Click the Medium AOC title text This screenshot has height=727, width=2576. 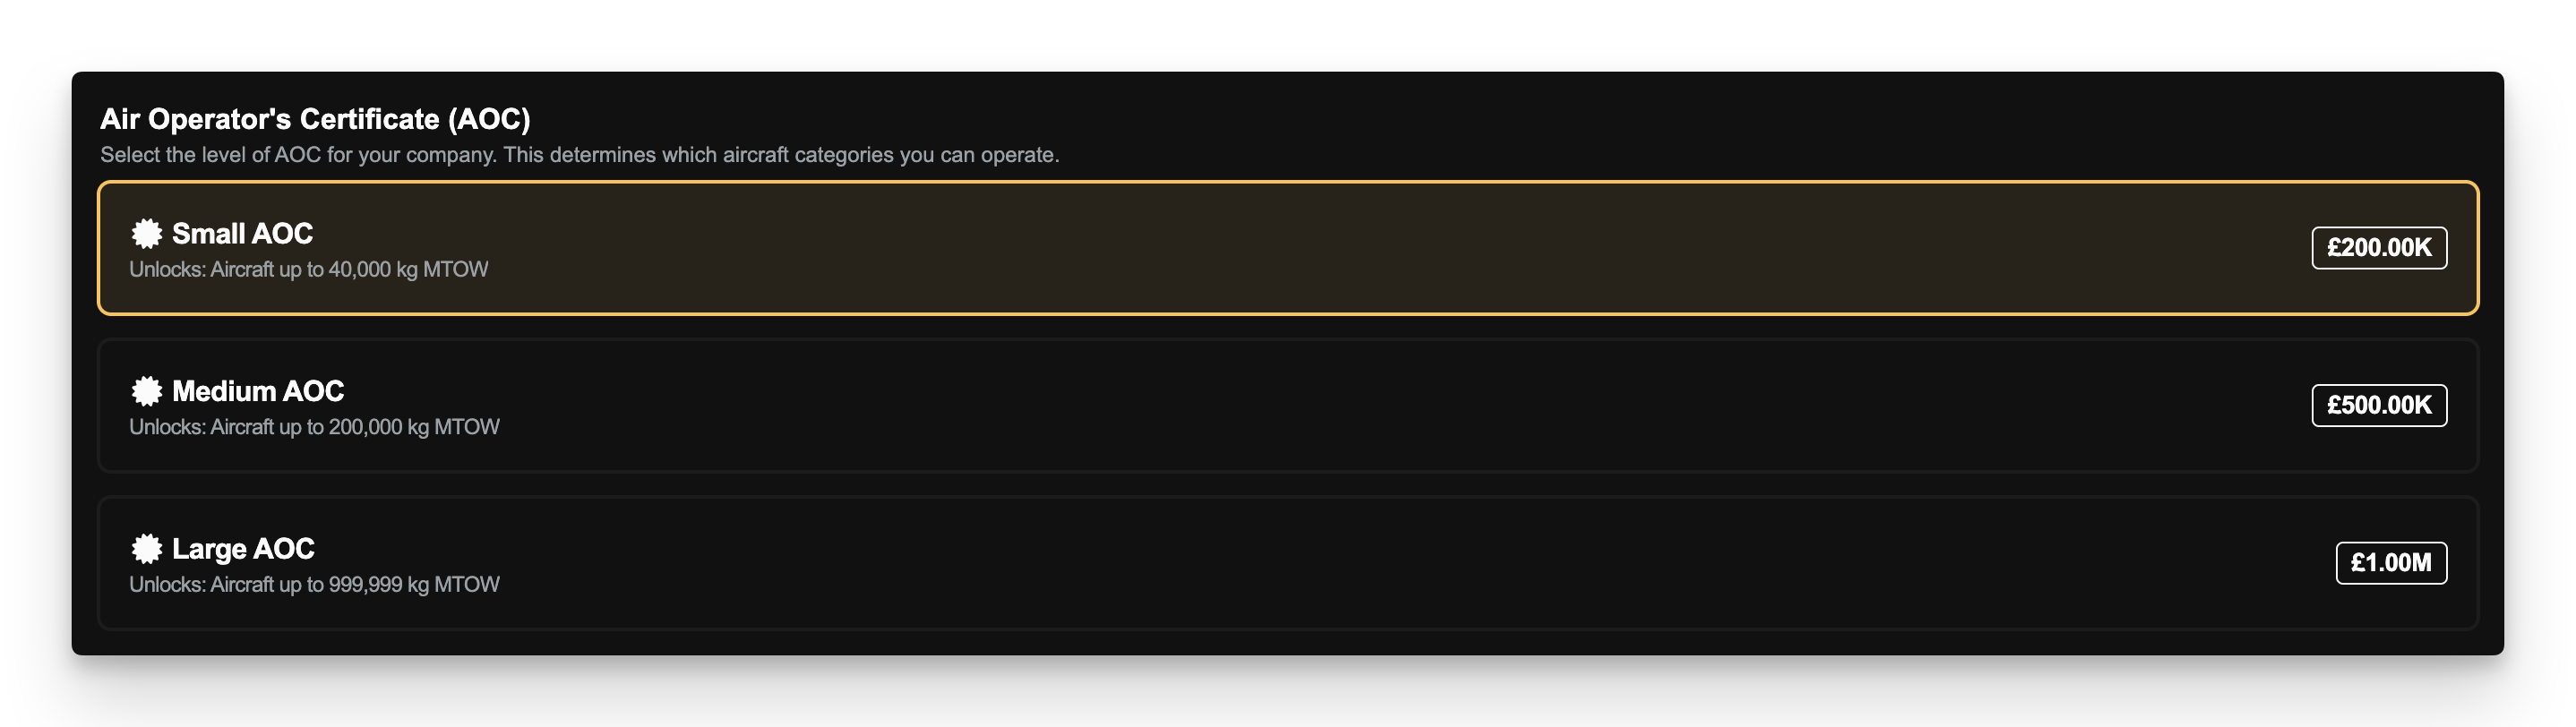(257, 390)
